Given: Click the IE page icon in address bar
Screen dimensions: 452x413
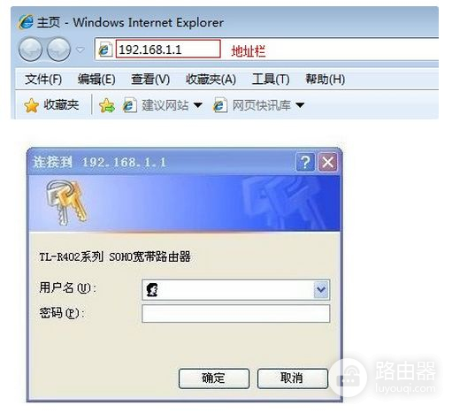Looking at the screenshot, I should click(x=105, y=50).
